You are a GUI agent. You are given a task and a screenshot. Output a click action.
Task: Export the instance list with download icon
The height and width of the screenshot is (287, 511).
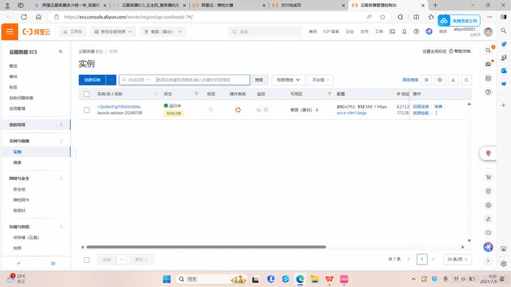(453, 80)
